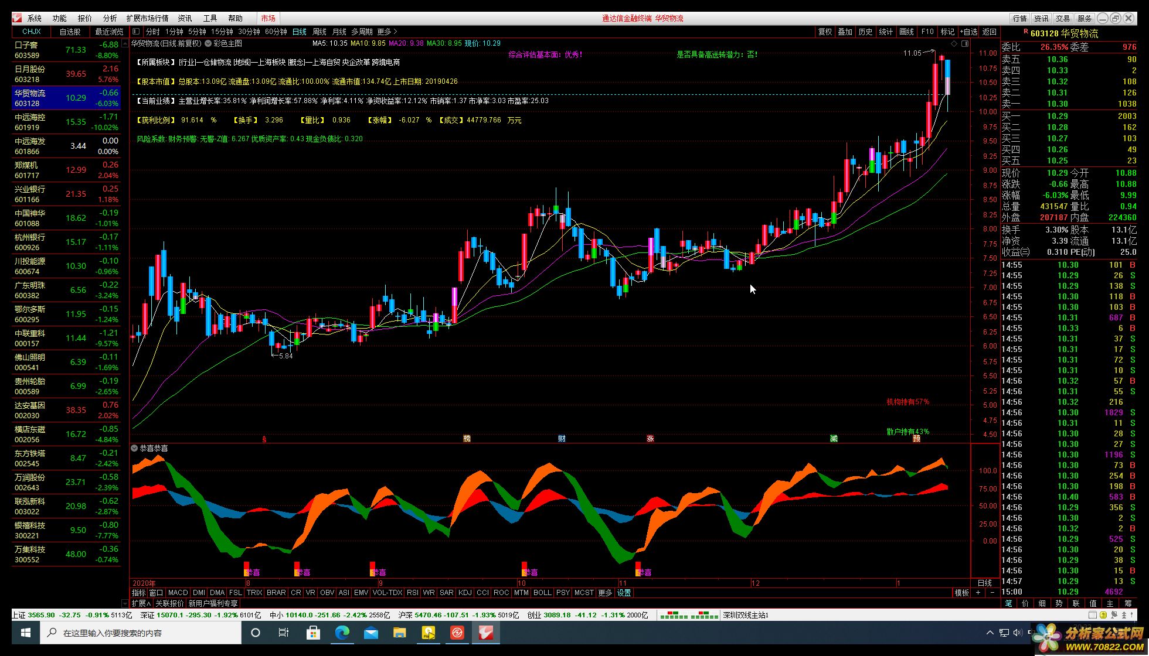Open the 系统 menu

(35, 18)
